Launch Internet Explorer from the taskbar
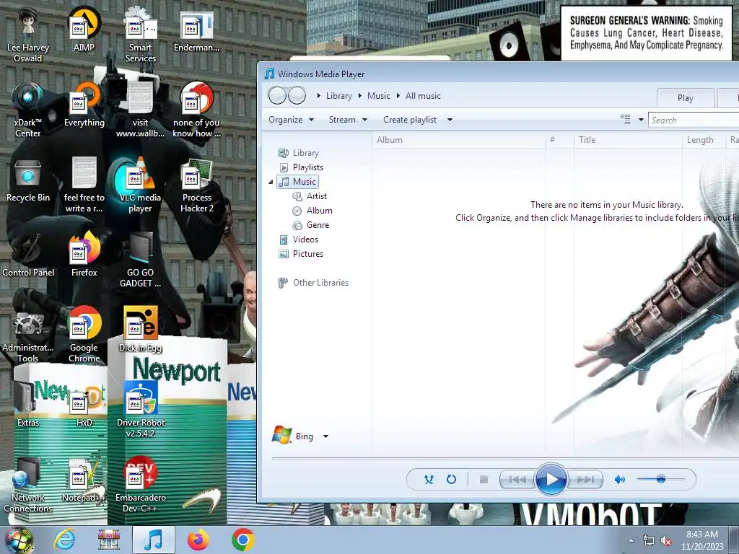739x554 pixels. click(x=64, y=540)
